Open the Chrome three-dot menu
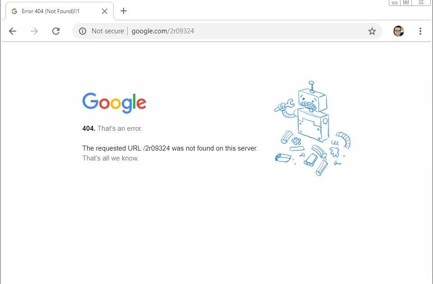This screenshot has width=433, height=284. click(420, 31)
